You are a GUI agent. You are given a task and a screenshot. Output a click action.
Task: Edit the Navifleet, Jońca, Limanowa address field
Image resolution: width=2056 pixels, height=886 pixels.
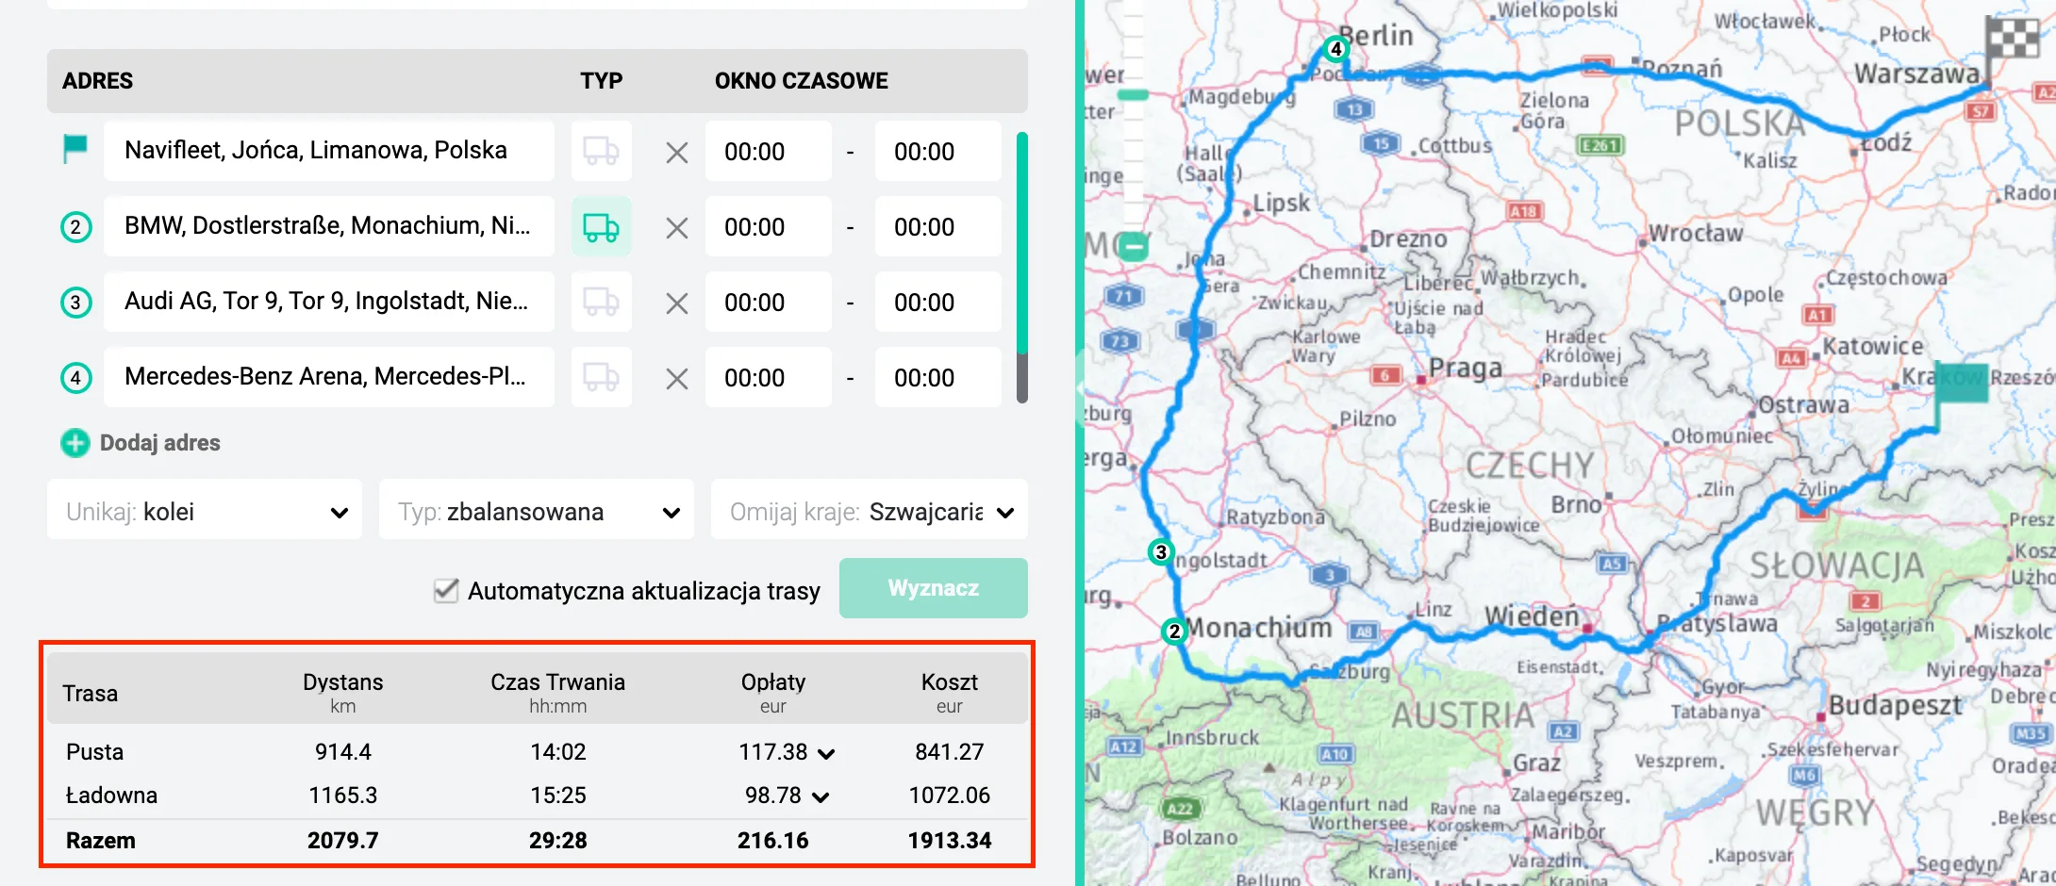click(x=329, y=151)
